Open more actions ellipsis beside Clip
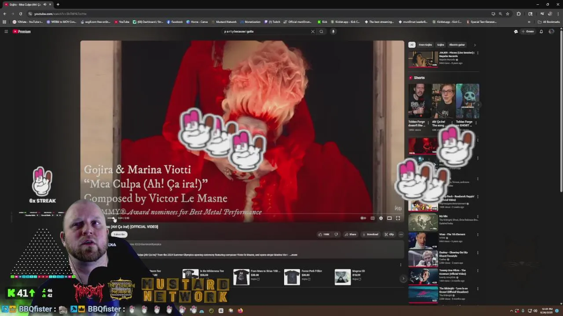 401,234
